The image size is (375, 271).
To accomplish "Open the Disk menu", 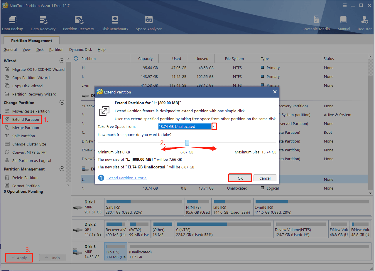I will [40, 50].
